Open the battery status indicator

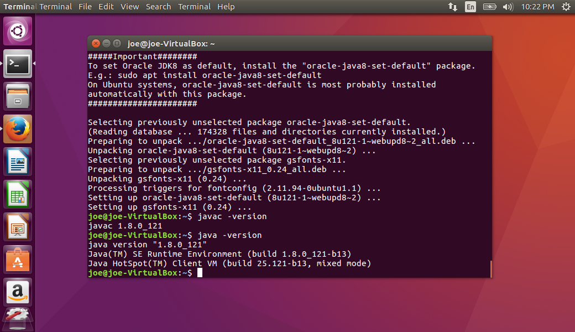[x=489, y=7]
